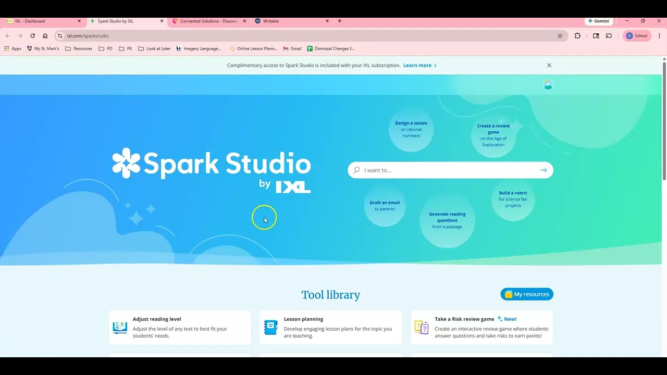Follow the Learn more link
The image size is (667, 375).
(420, 65)
